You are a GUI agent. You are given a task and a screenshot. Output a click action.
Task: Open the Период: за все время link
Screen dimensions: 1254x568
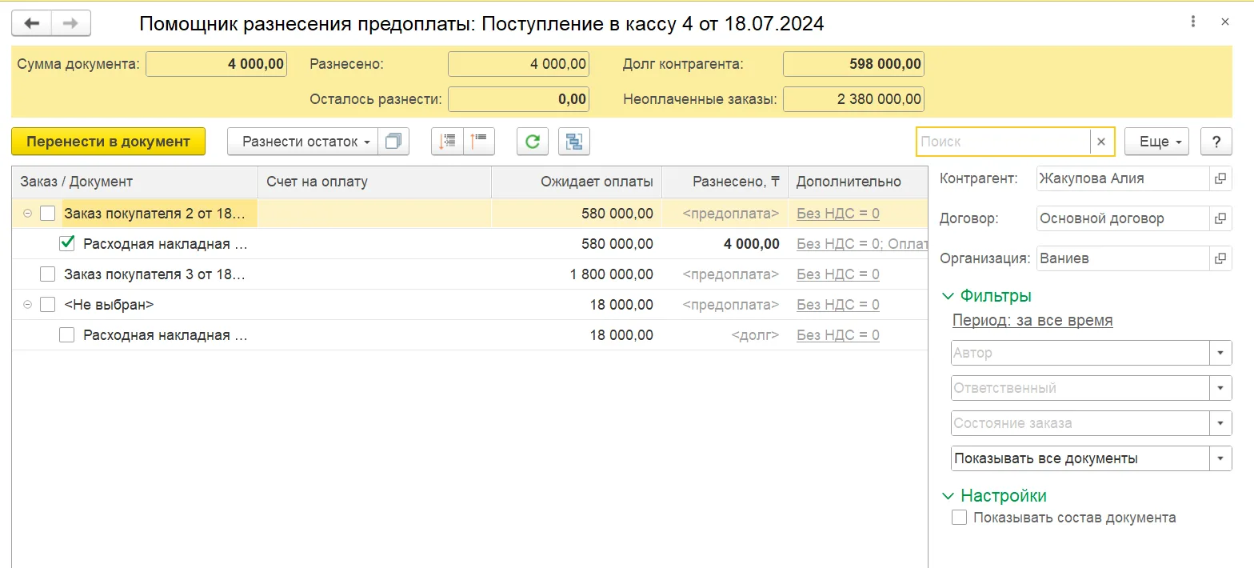coord(1032,321)
